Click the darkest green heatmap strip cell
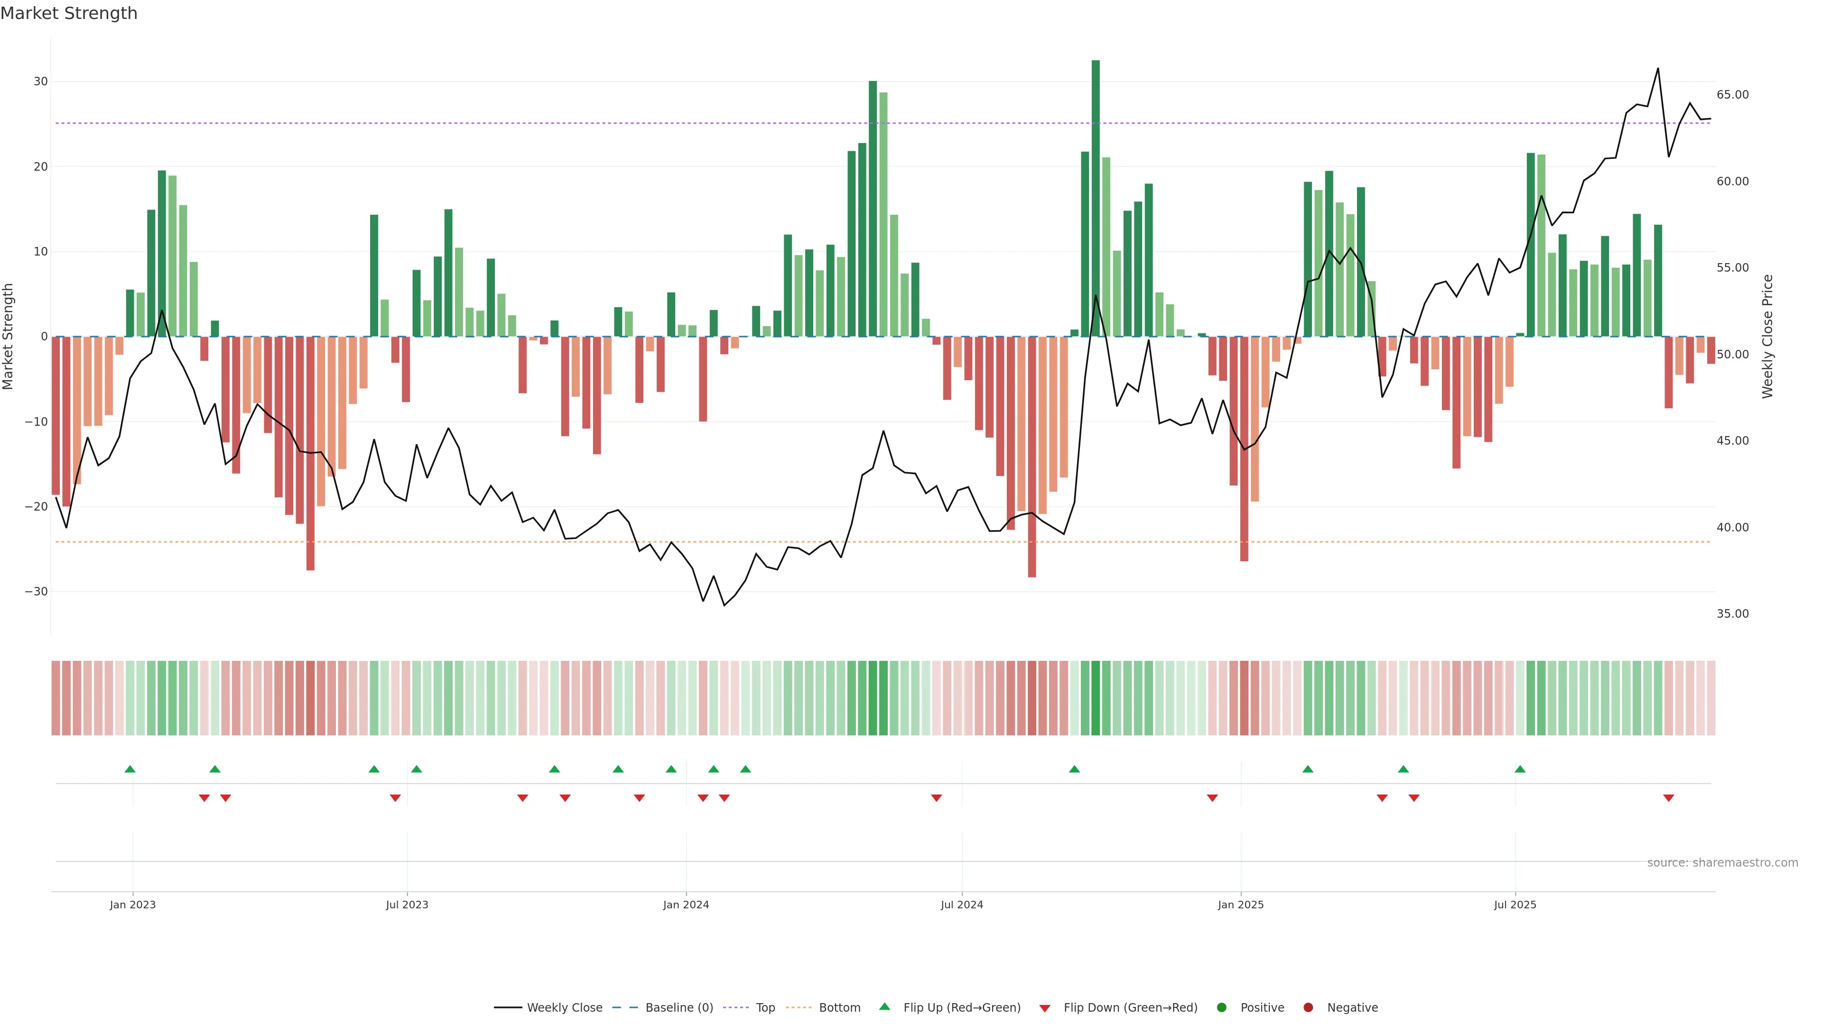This screenshot has height=1024, width=1822. [1096, 698]
